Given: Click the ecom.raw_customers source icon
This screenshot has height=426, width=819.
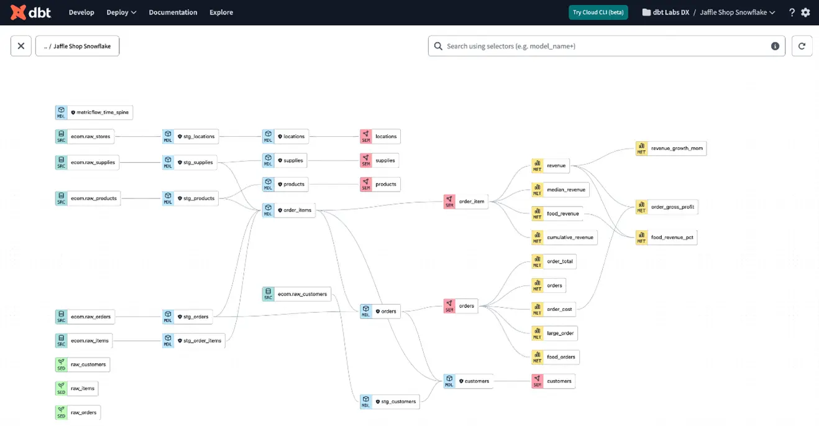Looking at the screenshot, I should pos(268,294).
